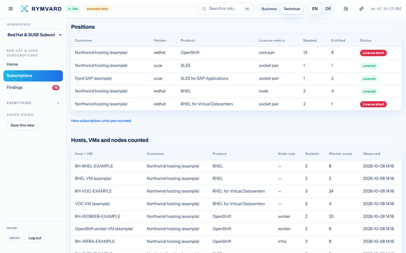406x253 pixels.
Task: Open the workspace dropdown Red Hat & SUSE
Action: [33, 35]
